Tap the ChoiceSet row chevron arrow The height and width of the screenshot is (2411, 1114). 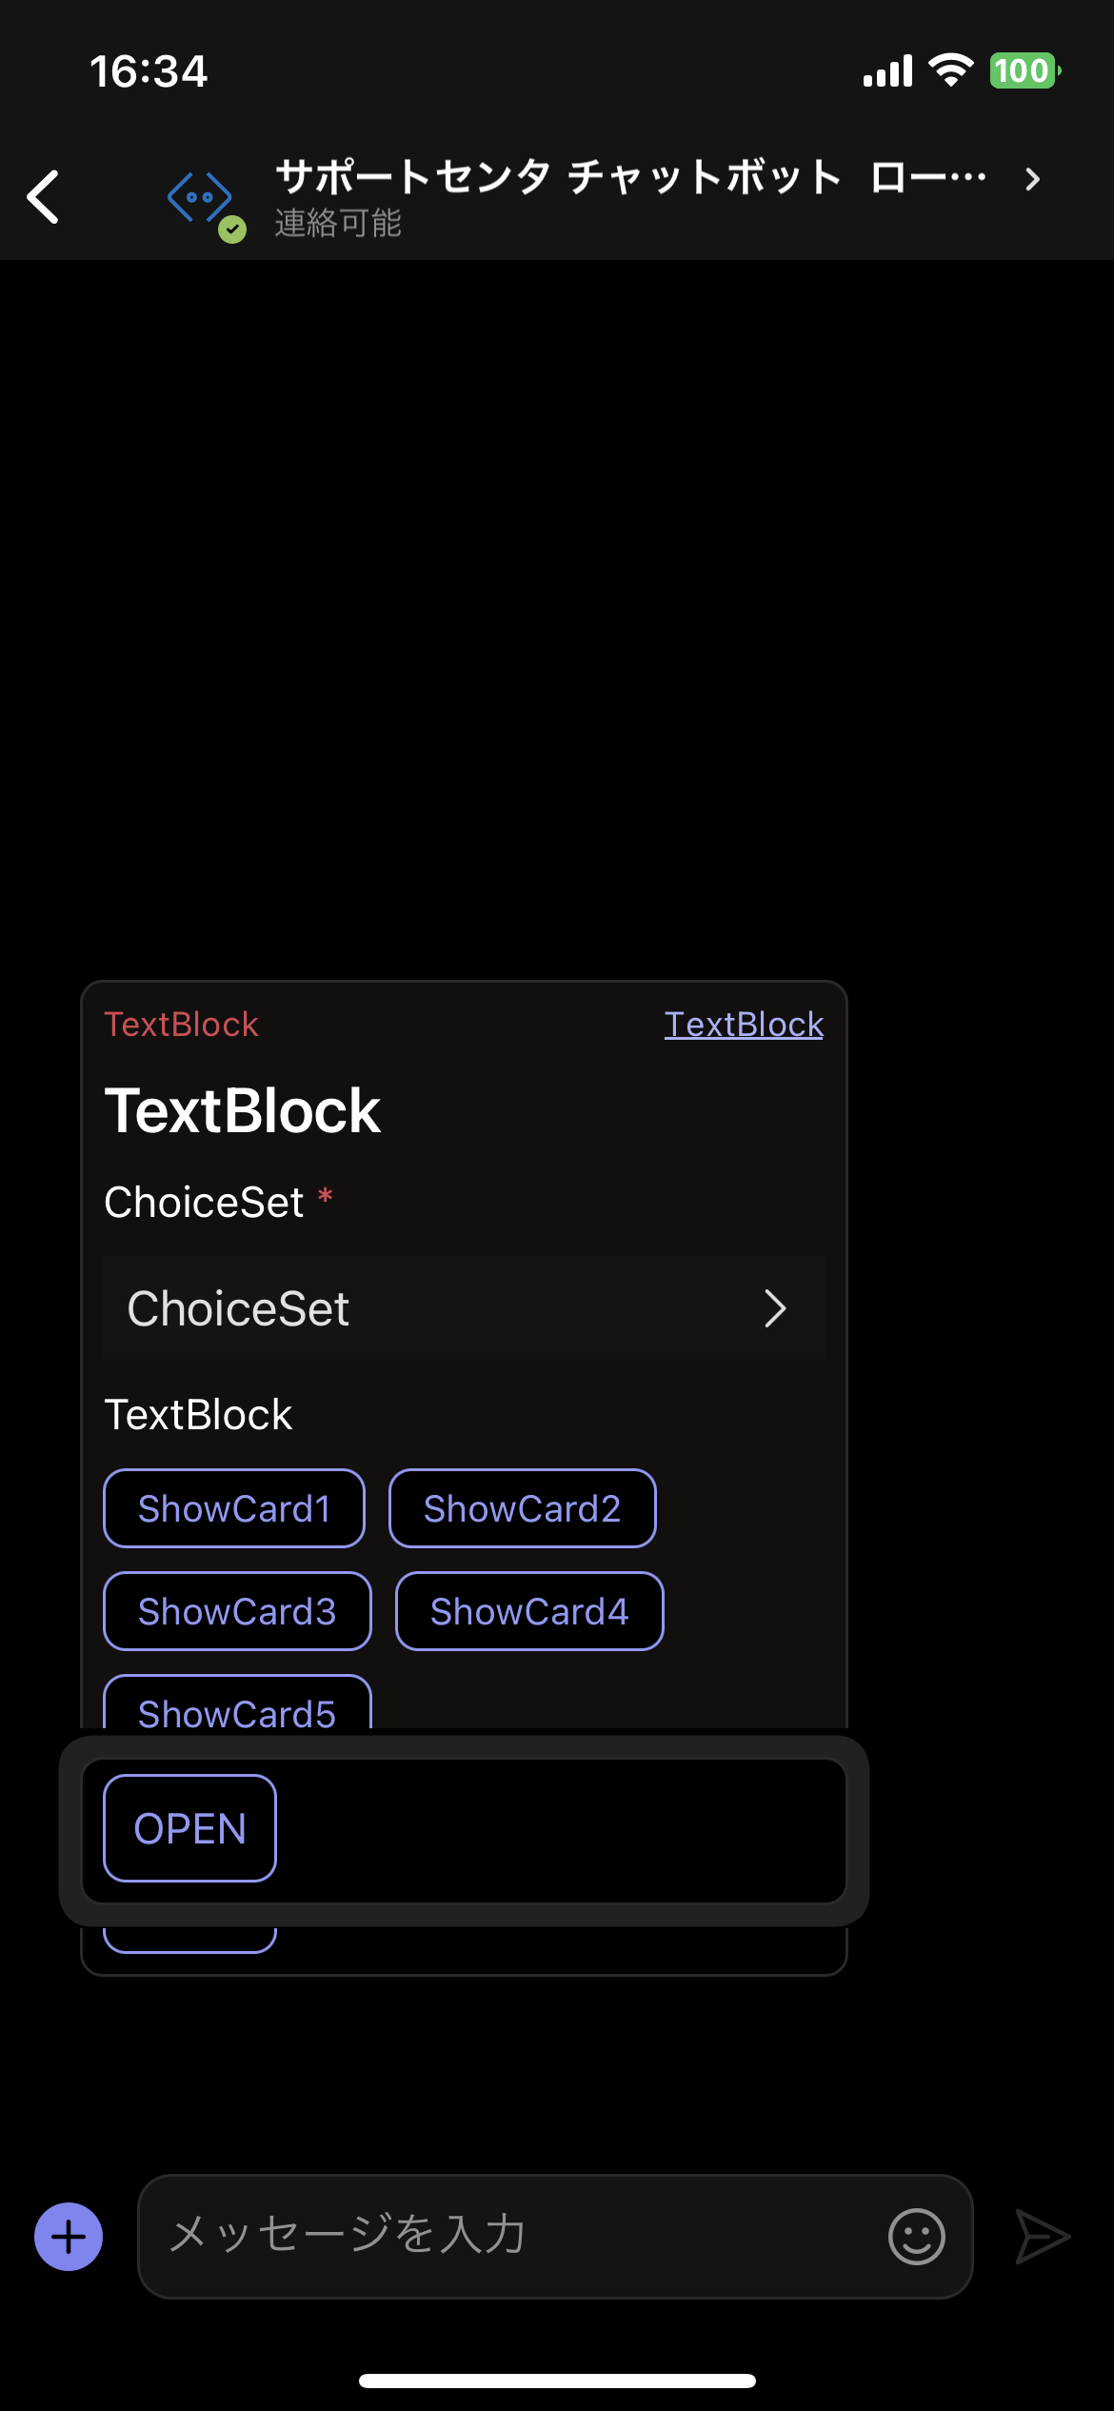point(775,1308)
